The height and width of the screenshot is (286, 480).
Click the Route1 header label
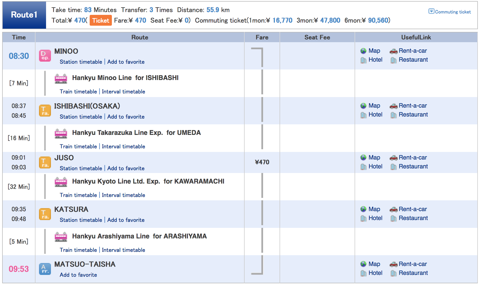pyautogui.click(x=24, y=15)
